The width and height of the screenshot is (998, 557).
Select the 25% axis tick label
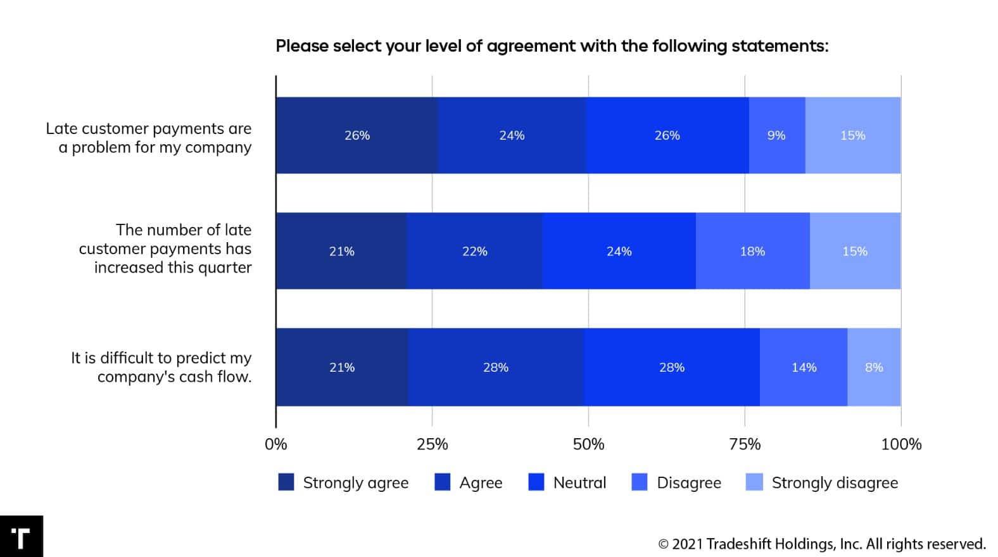click(433, 444)
